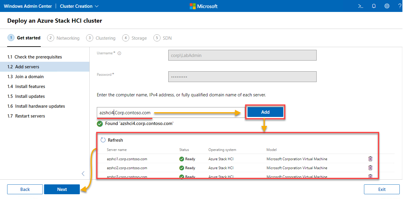Image resolution: width=403 pixels, height=199 pixels.
Task: Sort by Operating system column header
Action: click(222, 150)
